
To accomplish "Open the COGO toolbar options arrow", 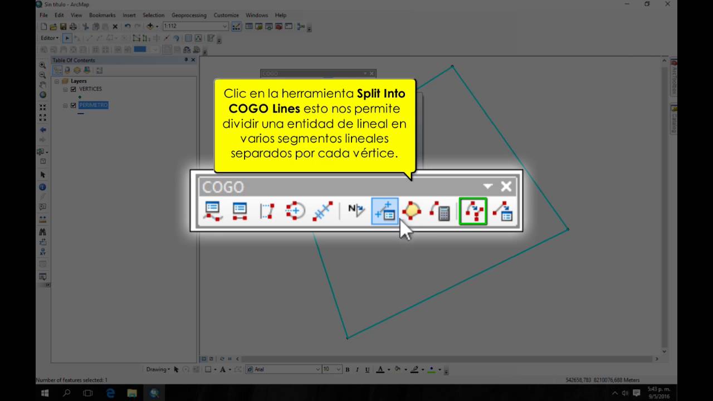I will [488, 186].
